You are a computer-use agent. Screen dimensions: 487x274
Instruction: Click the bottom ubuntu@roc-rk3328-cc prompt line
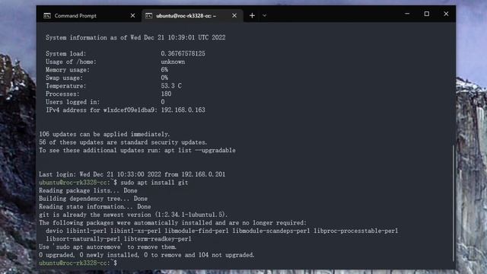(78, 263)
